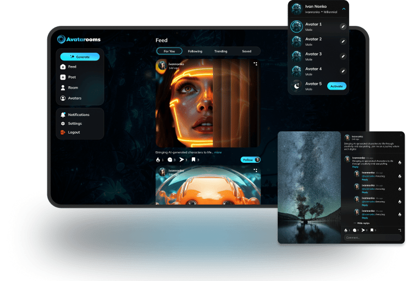The width and height of the screenshot is (408, 281).
Task: Edit Avatar 3 with pencil icon
Action: point(343,56)
